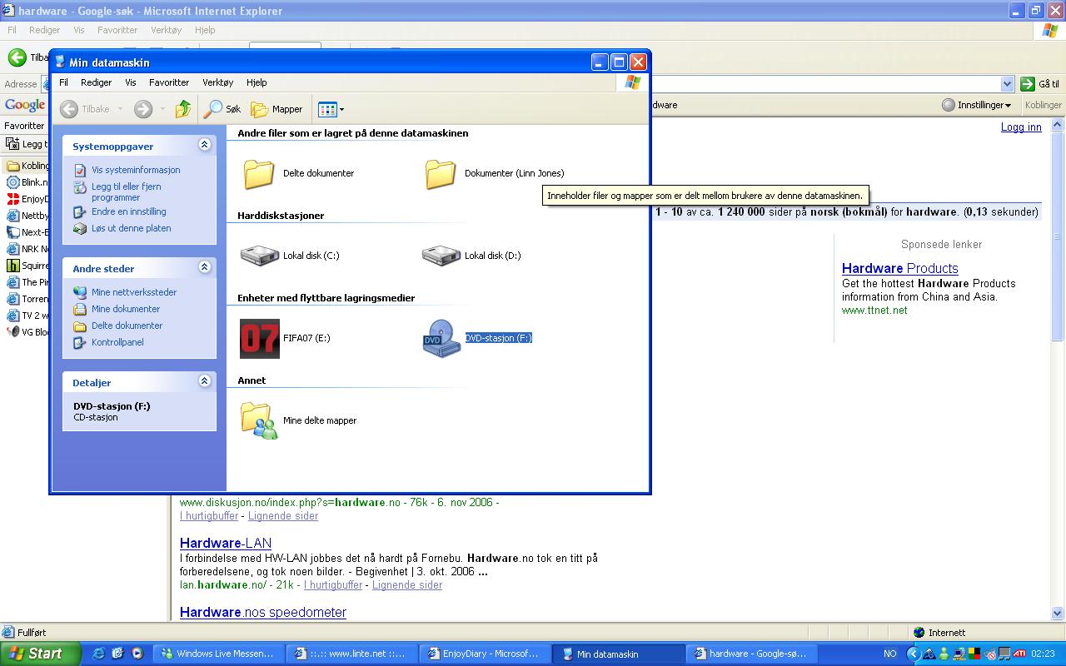The height and width of the screenshot is (666, 1066).
Task: Click the Tilbake back button in Min datamaskin
Action: (x=85, y=109)
